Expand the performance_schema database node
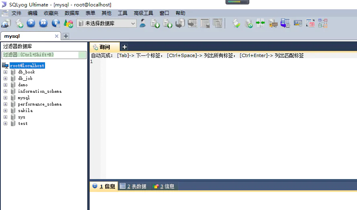The width and height of the screenshot is (357, 210). [x=6, y=104]
